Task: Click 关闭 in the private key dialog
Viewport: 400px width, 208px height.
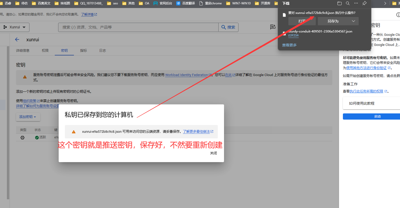Action: [x=213, y=153]
